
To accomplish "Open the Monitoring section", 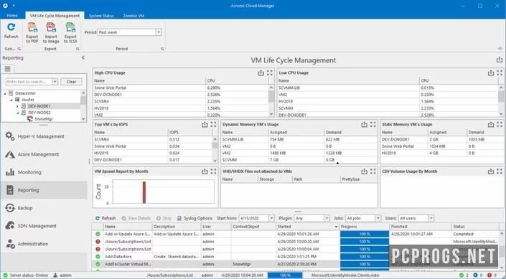I will pyautogui.click(x=44, y=172).
